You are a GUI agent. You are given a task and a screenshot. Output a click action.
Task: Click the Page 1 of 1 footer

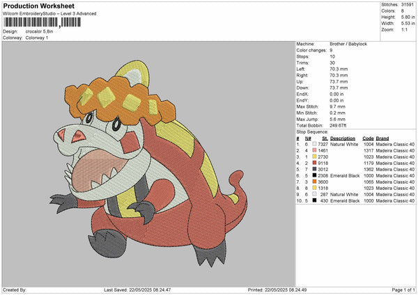tap(403, 289)
